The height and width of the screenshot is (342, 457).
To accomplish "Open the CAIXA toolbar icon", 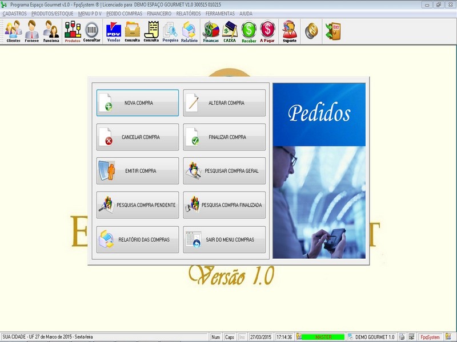I will (x=230, y=31).
